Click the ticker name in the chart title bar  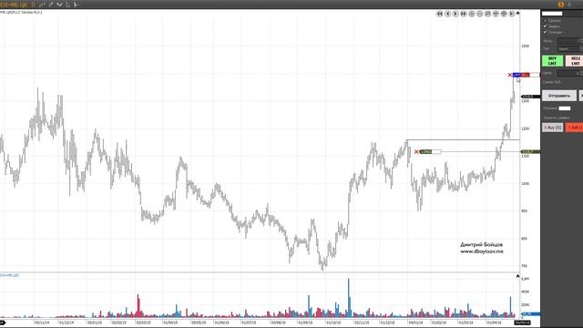14,5
